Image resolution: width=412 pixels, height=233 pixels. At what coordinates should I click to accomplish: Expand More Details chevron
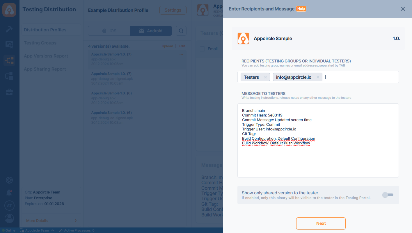click(x=76, y=221)
